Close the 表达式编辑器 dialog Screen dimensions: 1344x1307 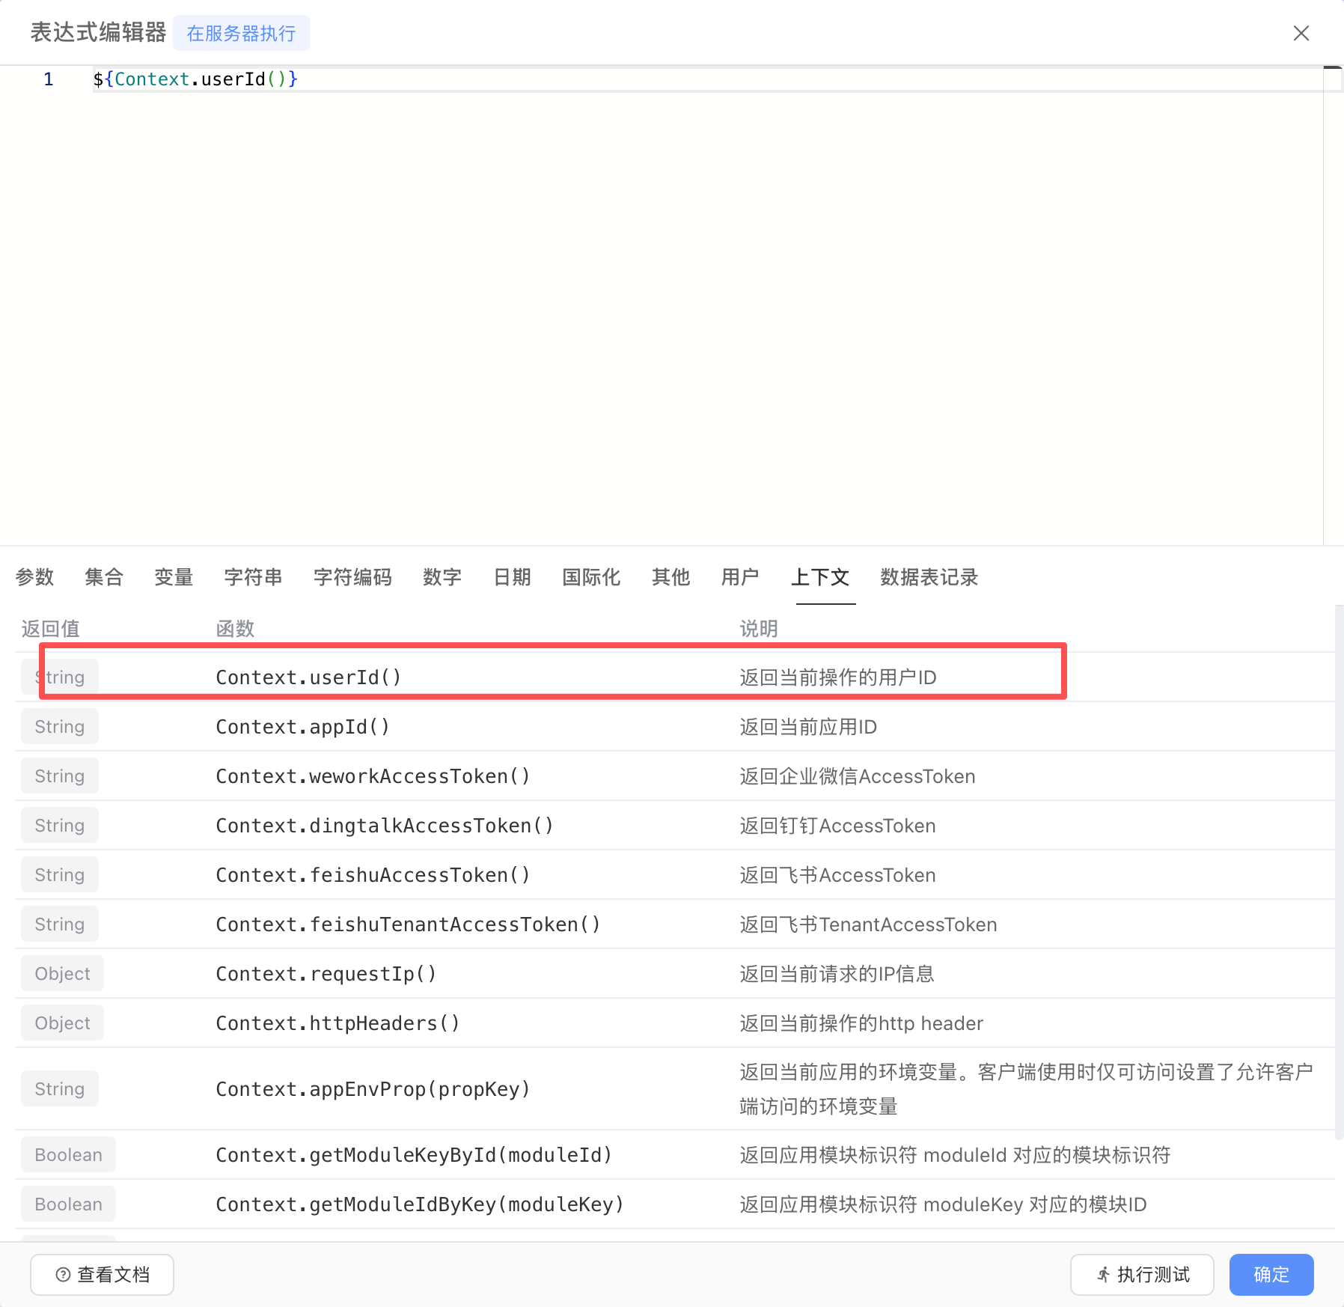tap(1301, 33)
